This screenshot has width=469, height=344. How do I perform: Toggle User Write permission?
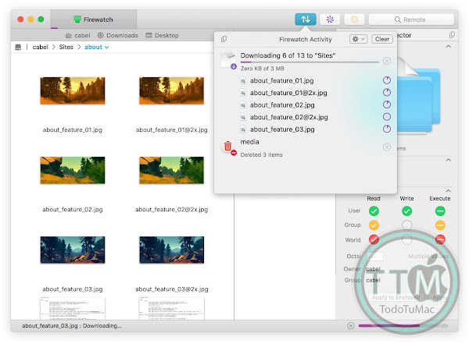click(406, 211)
